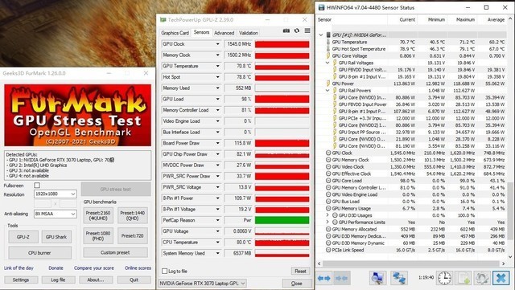Expand the GPU Performance Limits node
This screenshot has width=515, height=290.
point(328,222)
